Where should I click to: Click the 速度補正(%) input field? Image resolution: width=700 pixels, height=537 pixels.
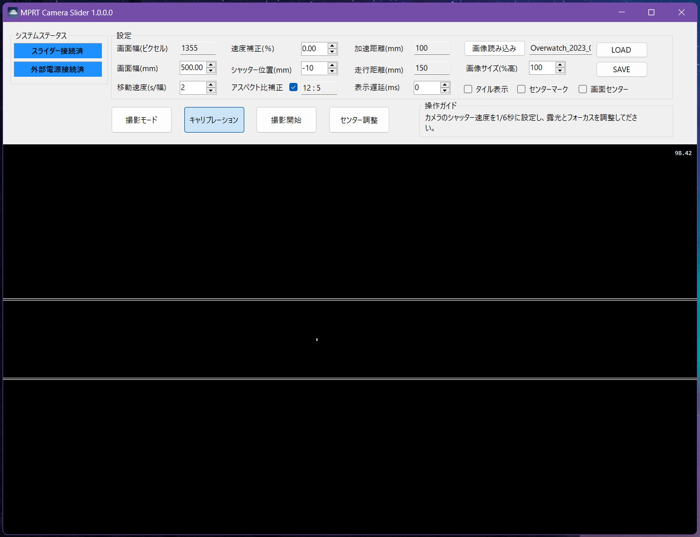(314, 49)
